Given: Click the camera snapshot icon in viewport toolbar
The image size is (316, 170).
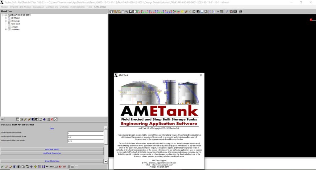Looking at the screenshot, I should [235, 11].
